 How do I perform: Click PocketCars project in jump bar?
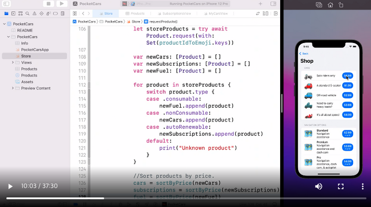coord(84,22)
